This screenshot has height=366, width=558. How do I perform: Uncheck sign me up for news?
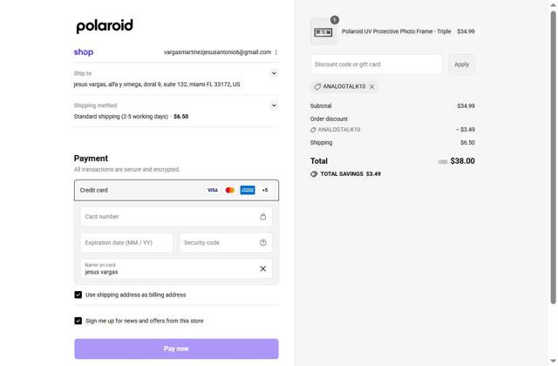tap(78, 321)
